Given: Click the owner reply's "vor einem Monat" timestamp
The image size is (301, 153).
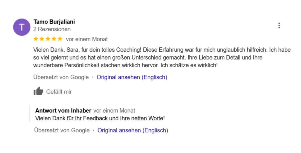Looking at the screenshot, I should point(114,111).
